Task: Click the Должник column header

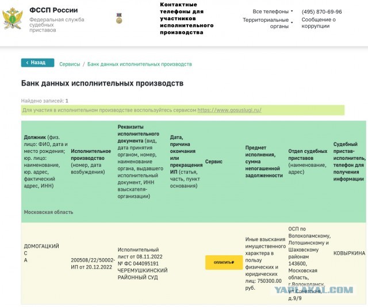Action: (x=46, y=162)
